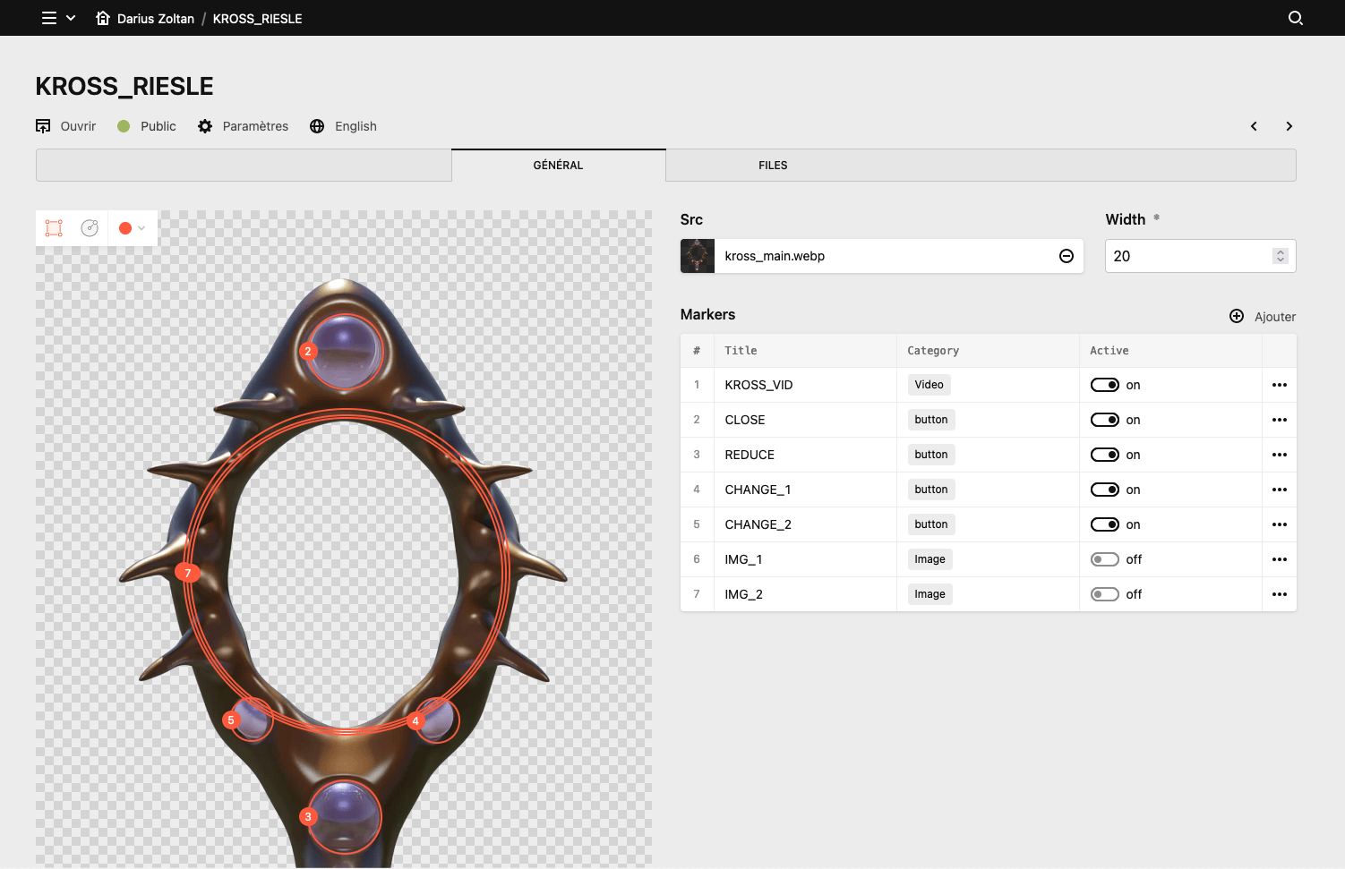Open the REDUCE row options menu

point(1280,455)
